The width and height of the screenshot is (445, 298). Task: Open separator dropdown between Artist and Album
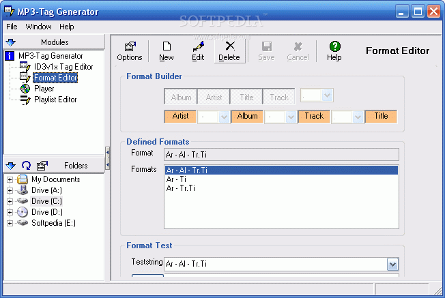tap(224, 117)
